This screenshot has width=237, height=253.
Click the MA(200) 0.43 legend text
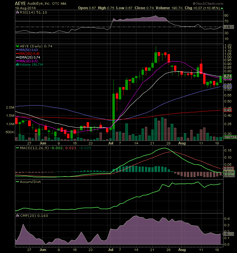[29, 54]
